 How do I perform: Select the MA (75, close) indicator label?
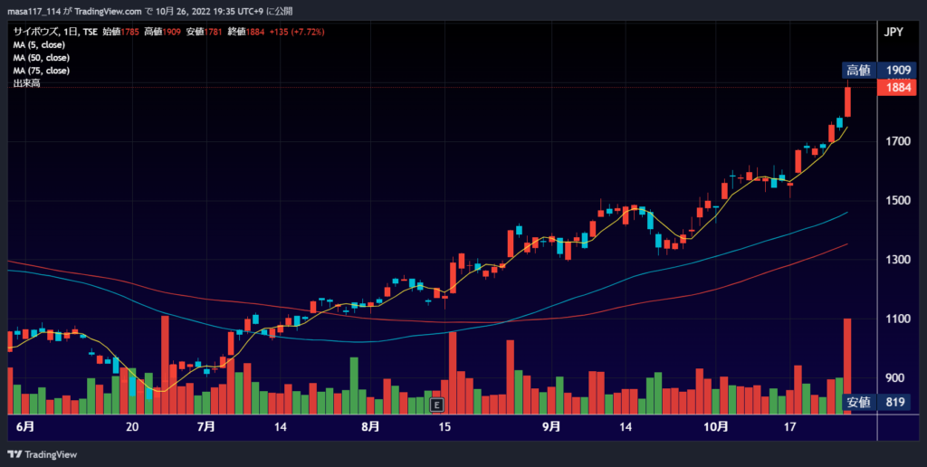pyautogui.click(x=42, y=71)
